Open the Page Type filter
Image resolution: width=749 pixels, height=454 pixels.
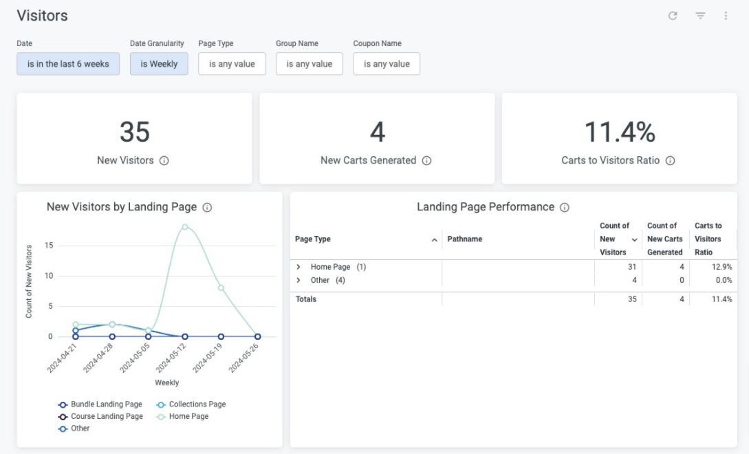[x=231, y=63]
